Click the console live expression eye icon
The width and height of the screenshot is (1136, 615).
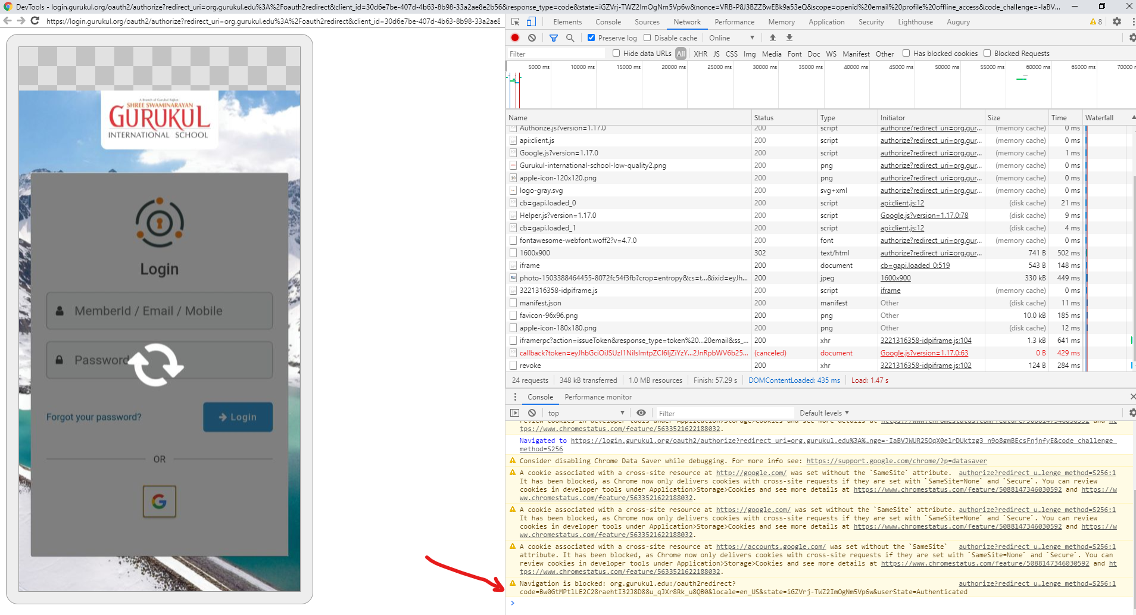(641, 413)
